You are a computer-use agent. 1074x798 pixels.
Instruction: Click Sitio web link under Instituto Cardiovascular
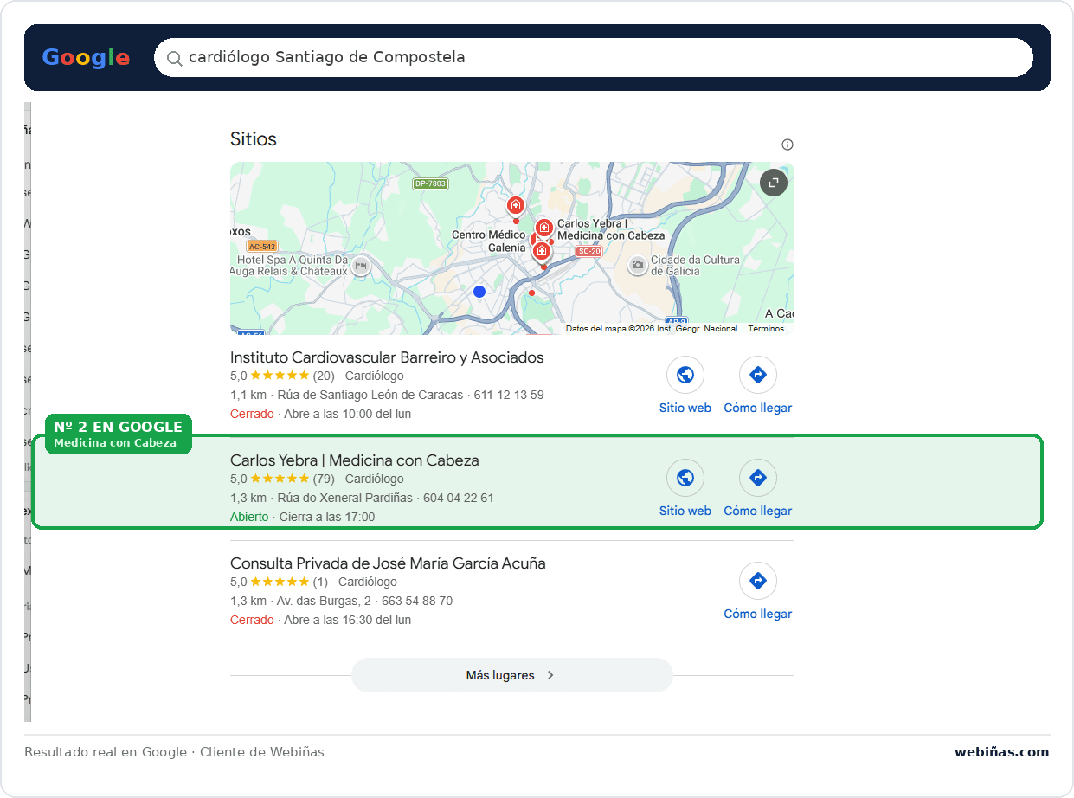click(685, 408)
